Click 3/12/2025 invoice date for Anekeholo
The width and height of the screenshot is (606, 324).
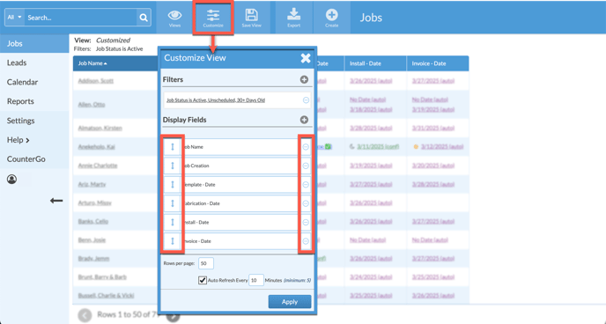(442, 147)
